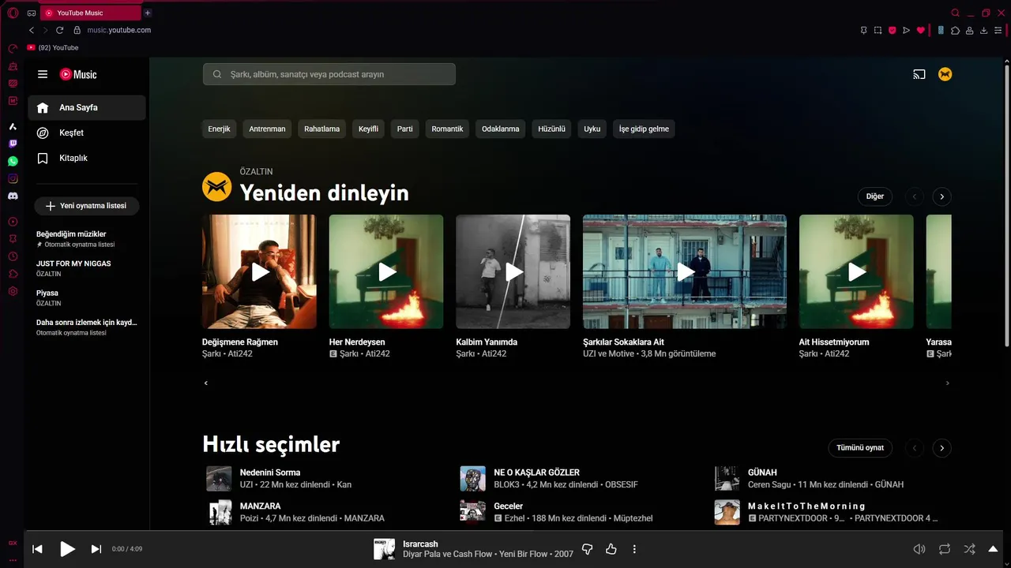Open the Cast to device icon
The width and height of the screenshot is (1011, 568).
click(x=919, y=74)
